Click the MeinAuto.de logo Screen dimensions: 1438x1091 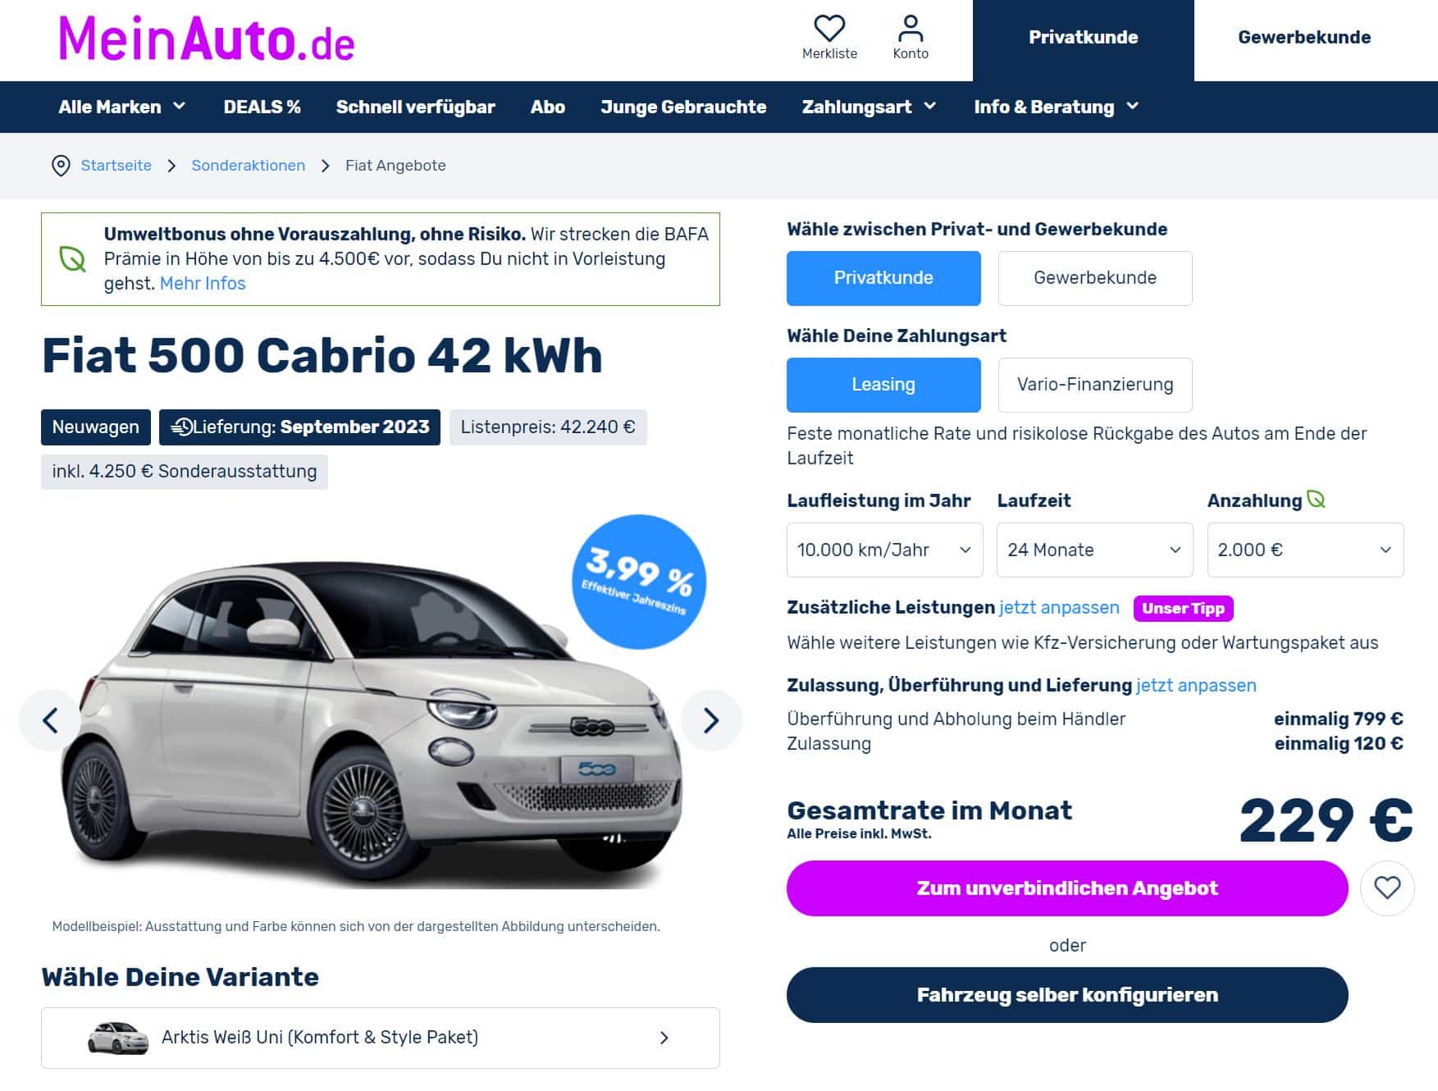(x=206, y=39)
